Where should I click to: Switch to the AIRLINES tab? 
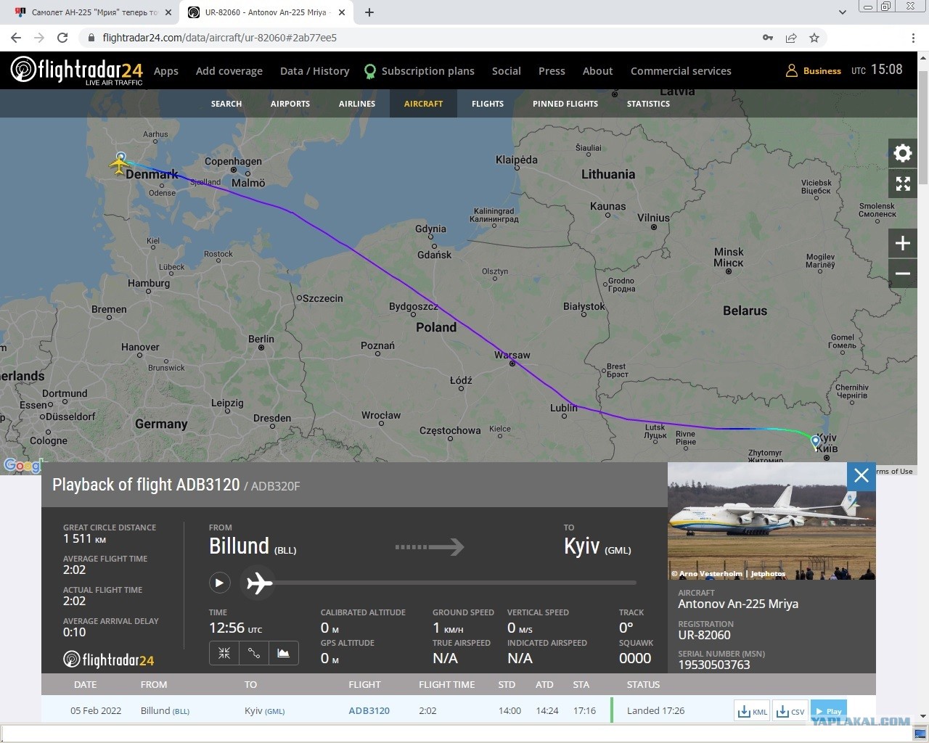(x=357, y=104)
